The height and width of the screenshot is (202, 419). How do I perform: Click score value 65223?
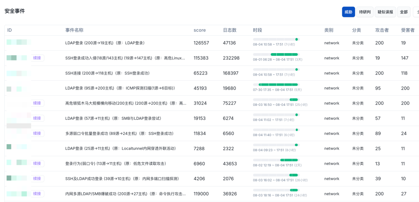coord(200,73)
